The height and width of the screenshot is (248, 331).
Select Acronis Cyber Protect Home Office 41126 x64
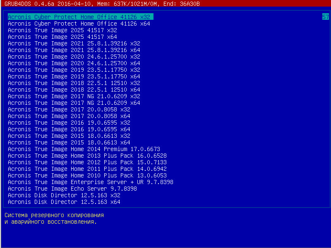pos(79,24)
